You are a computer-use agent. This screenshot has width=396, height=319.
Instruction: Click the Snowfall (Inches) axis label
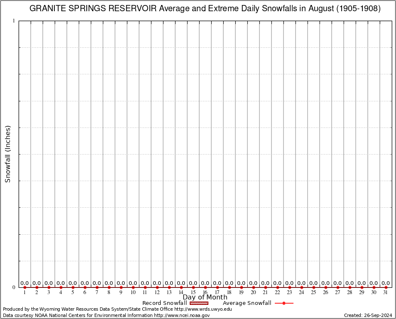7,154
